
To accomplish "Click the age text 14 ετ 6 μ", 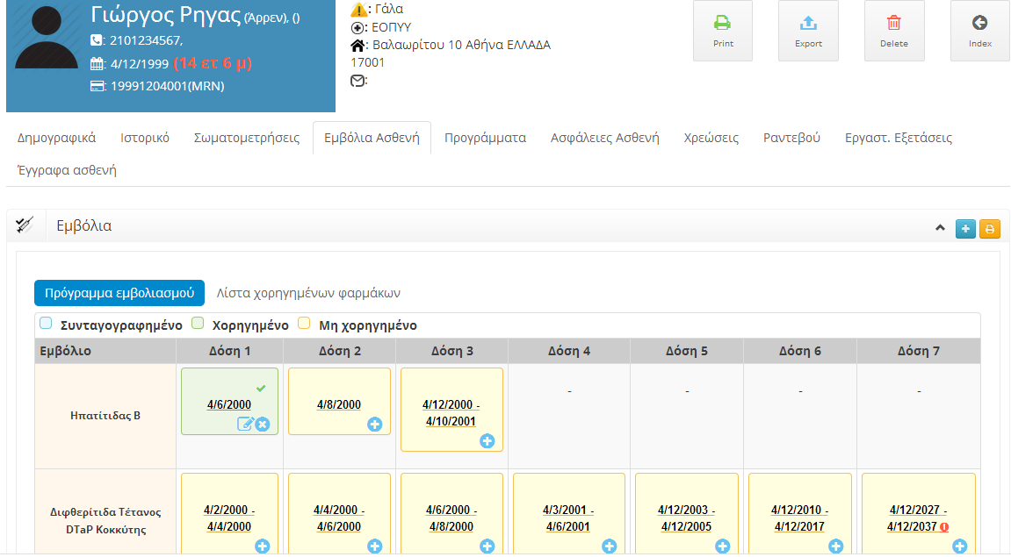I will pyautogui.click(x=213, y=63).
